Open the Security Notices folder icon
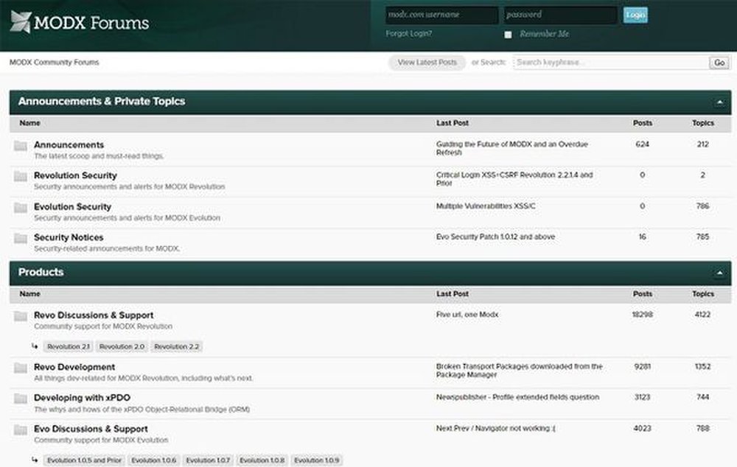737x467 pixels. pos(20,238)
